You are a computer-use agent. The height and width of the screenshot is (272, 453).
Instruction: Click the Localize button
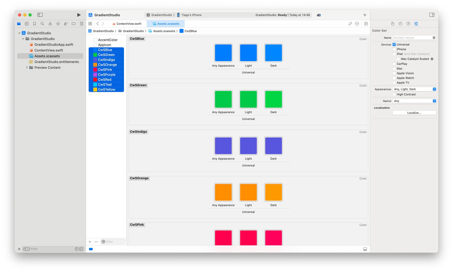[414, 113]
